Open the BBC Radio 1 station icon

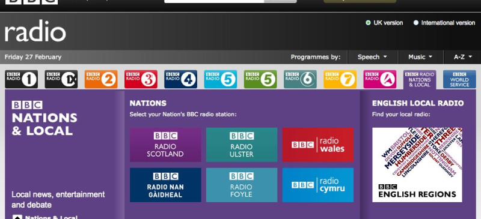(x=21, y=79)
